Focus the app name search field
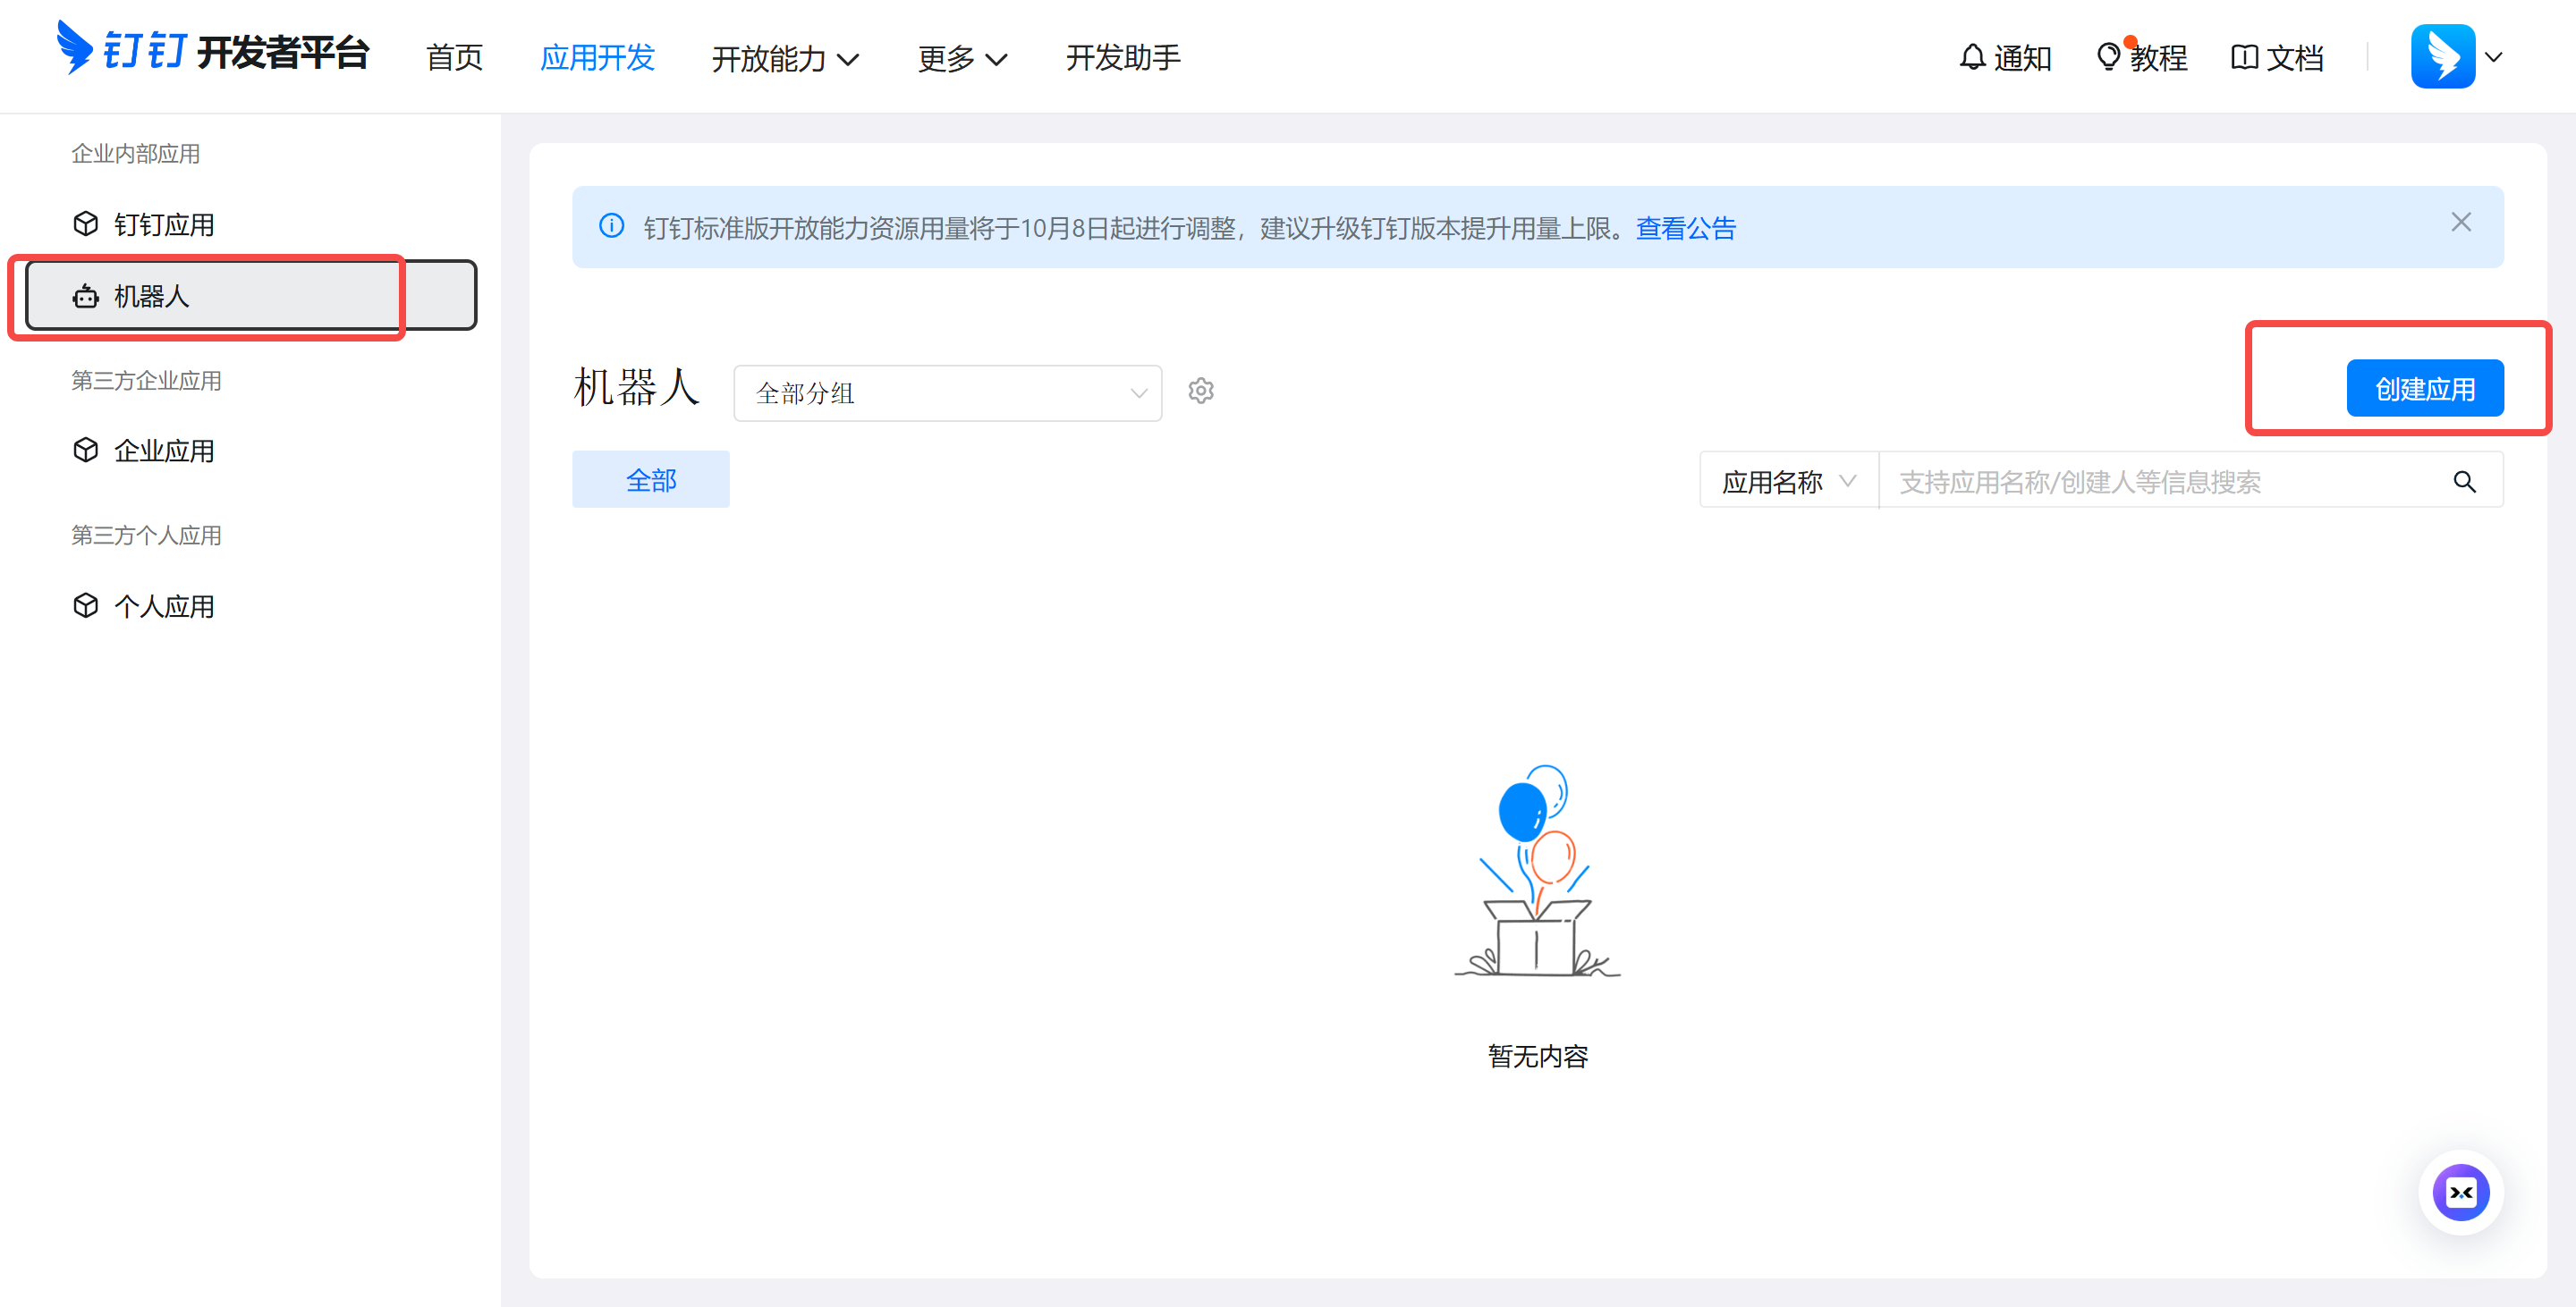Image resolution: width=2576 pixels, height=1307 pixels. coord(2160,482)
